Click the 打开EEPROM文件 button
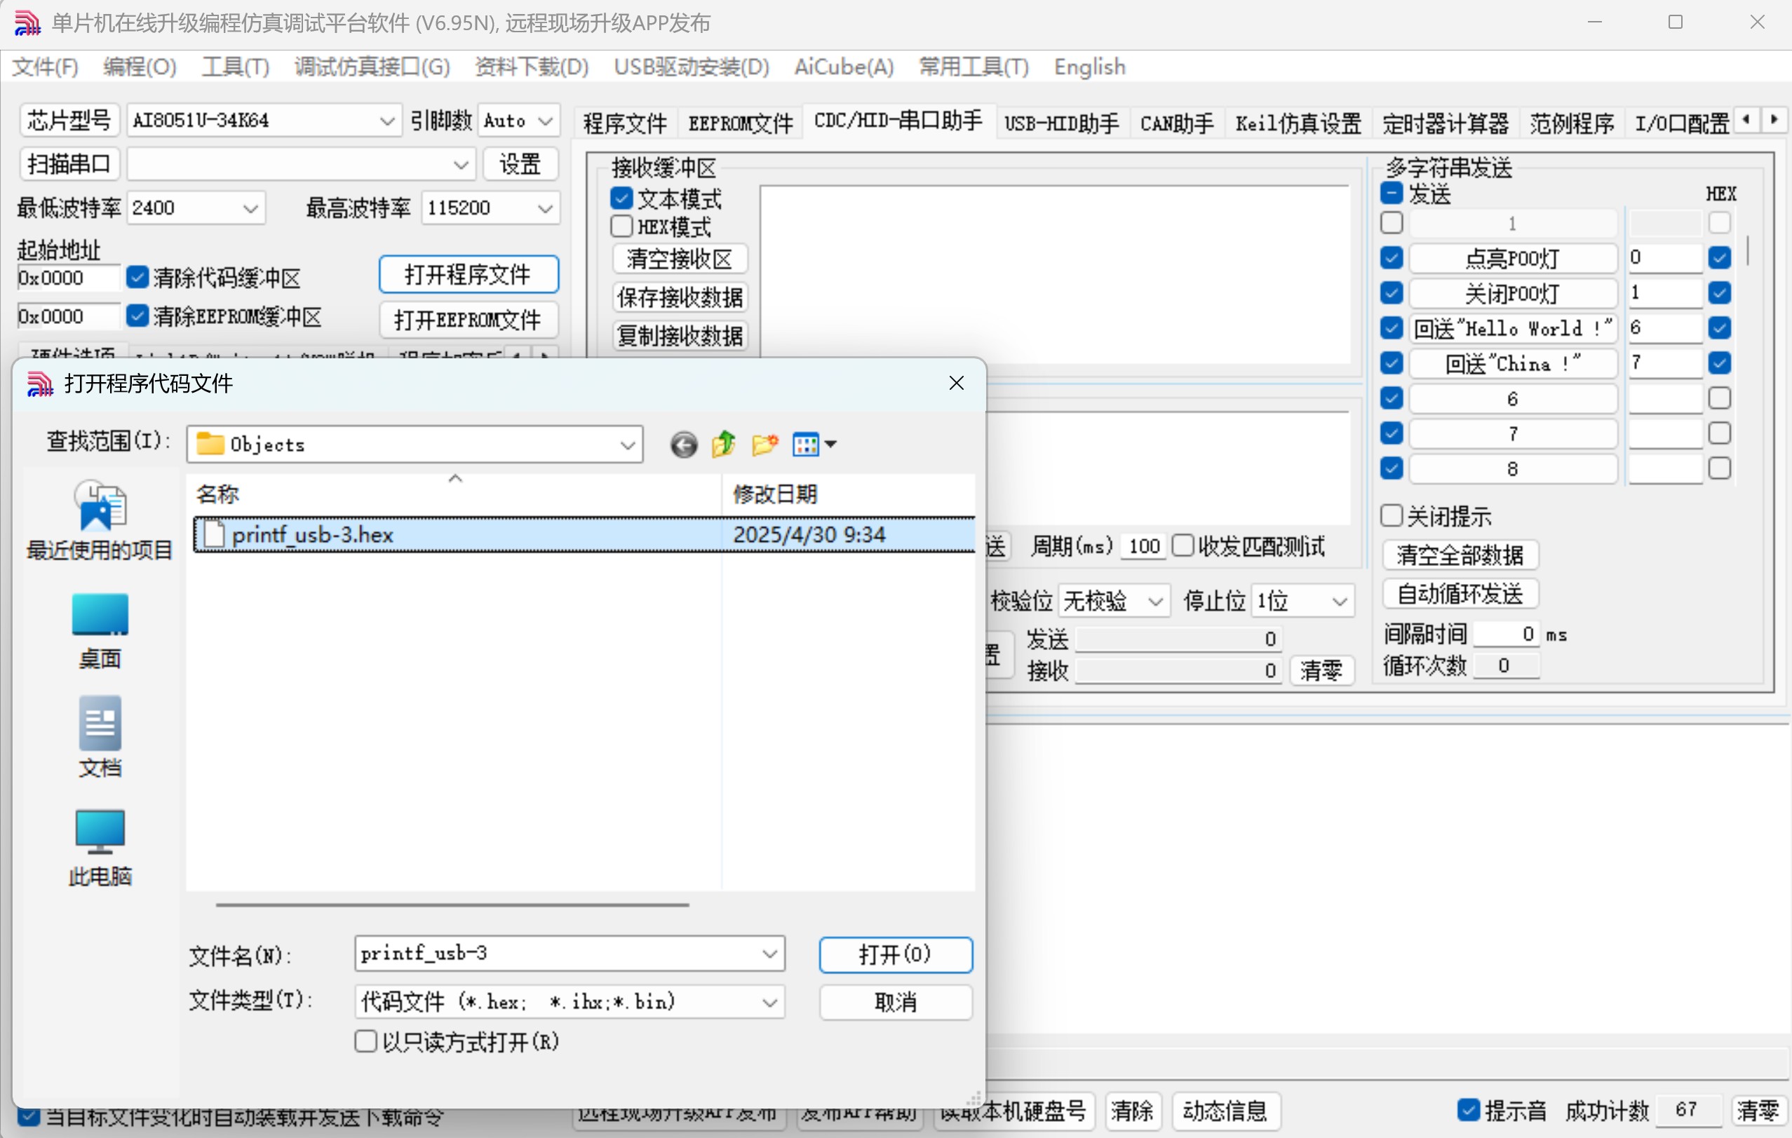1792x1138 pixels. point(468,320)
